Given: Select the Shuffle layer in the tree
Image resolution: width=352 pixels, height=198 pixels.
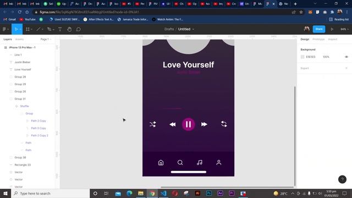Looking at the screenshot, I should tap(24, 106).
